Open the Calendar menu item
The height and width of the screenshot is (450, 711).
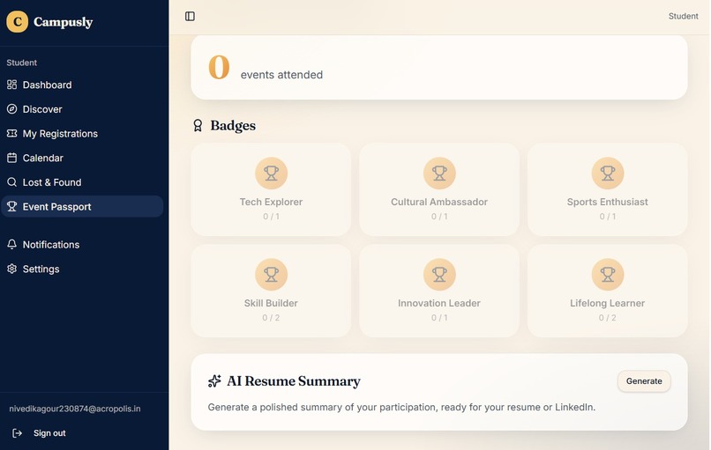tap(82, 158)
